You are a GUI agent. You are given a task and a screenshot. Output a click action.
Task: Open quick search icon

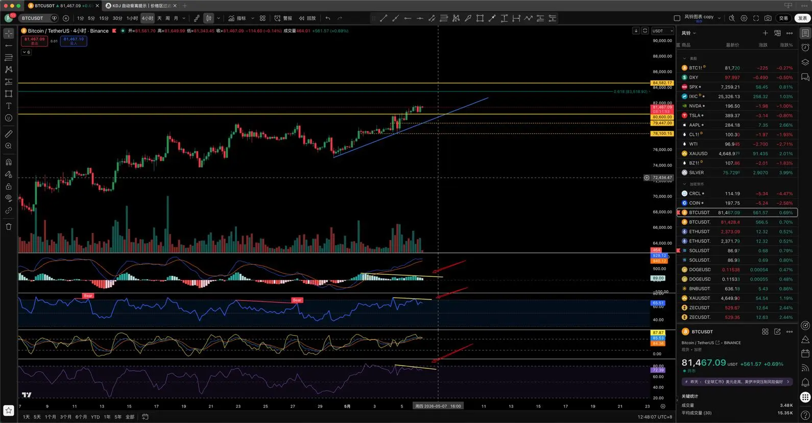pyautogui.click(x=732, y=18)
